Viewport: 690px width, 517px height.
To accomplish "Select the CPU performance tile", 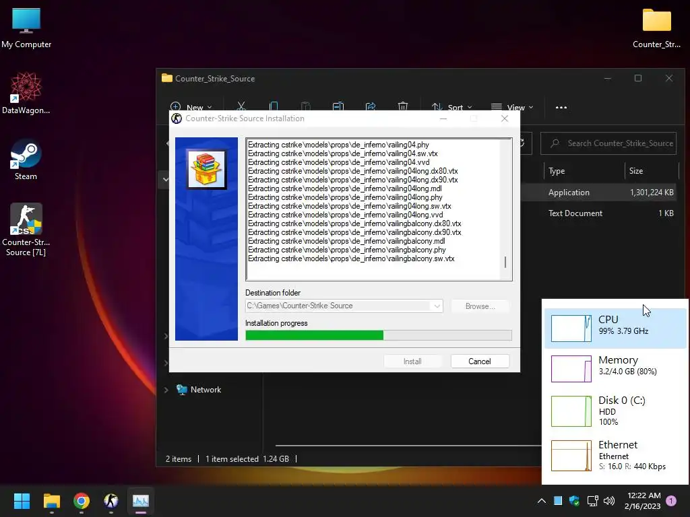I will pos(615,328).
